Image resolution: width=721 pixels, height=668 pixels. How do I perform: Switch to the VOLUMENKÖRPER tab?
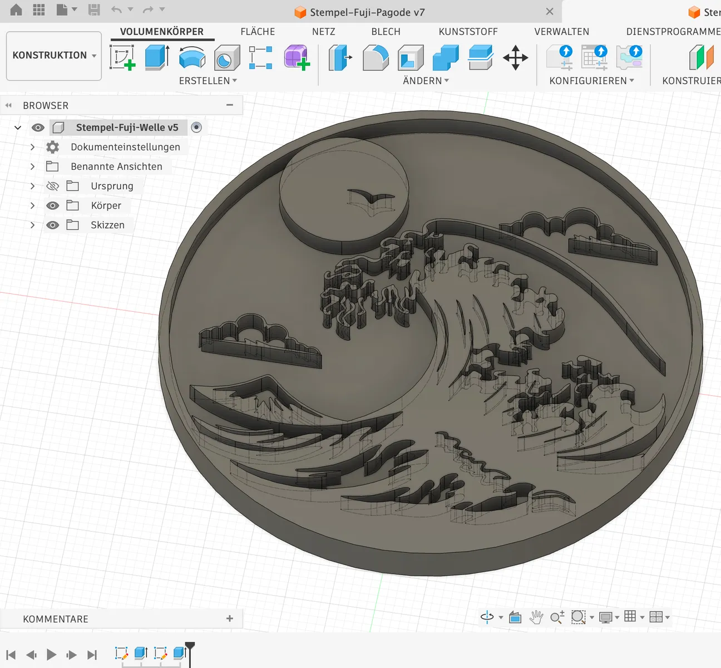click(x=162, y=32)
